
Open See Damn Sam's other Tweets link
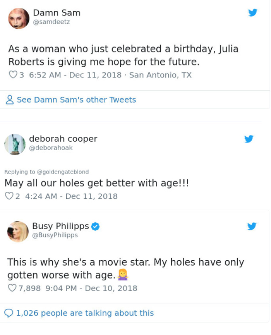click(x=76, y=100)
